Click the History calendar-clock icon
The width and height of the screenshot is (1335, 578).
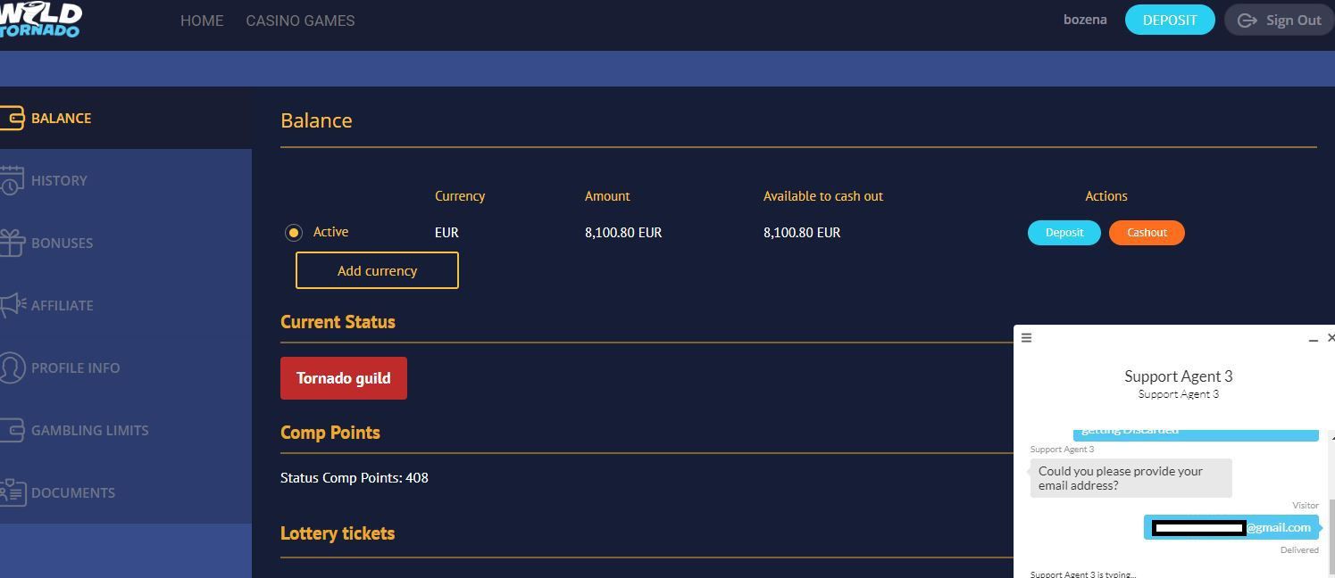point(12,180)
